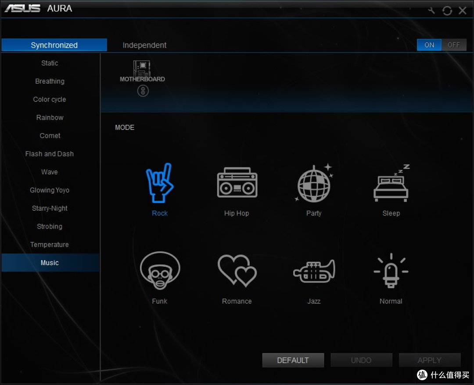This screenshot has height=385, width=474.
Task: Select the Comet effect
Action: (50, 135)
